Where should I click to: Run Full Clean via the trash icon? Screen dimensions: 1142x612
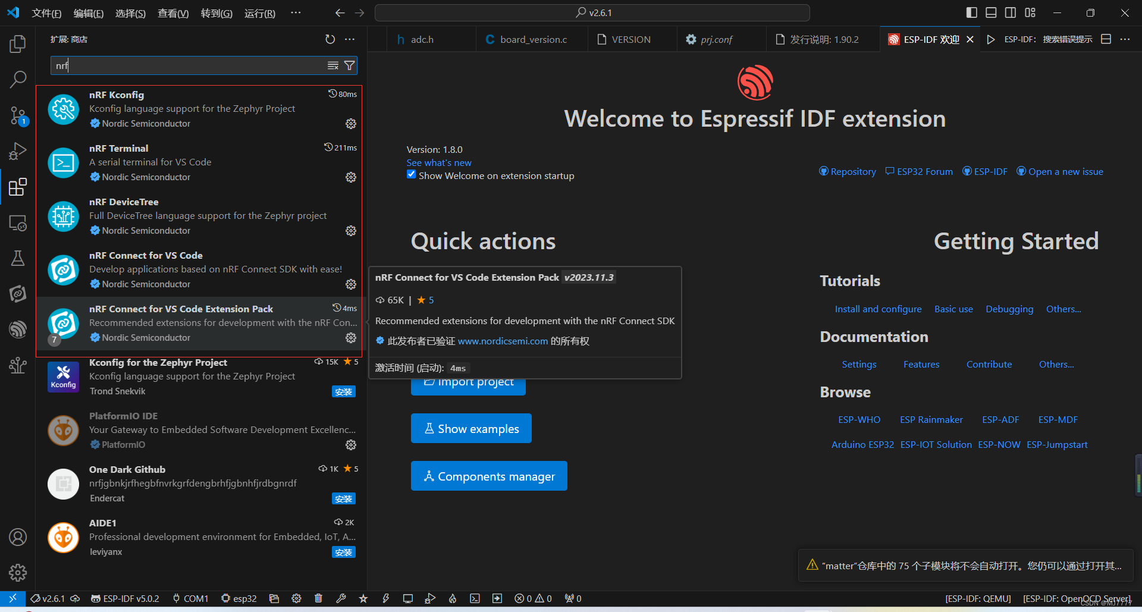(318, 598)
